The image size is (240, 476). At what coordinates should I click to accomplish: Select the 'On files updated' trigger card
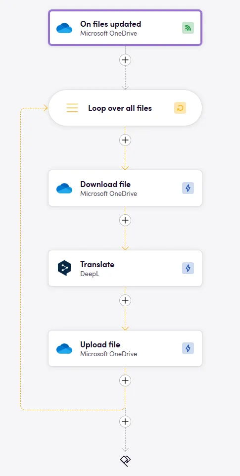point(125,28)
